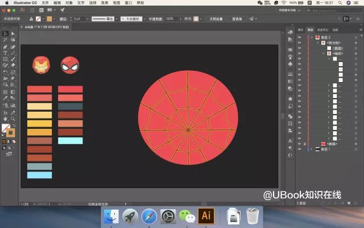Select the Magic Wand tool
Viewport: 364px width, 228px height.
tap(5, 40)
